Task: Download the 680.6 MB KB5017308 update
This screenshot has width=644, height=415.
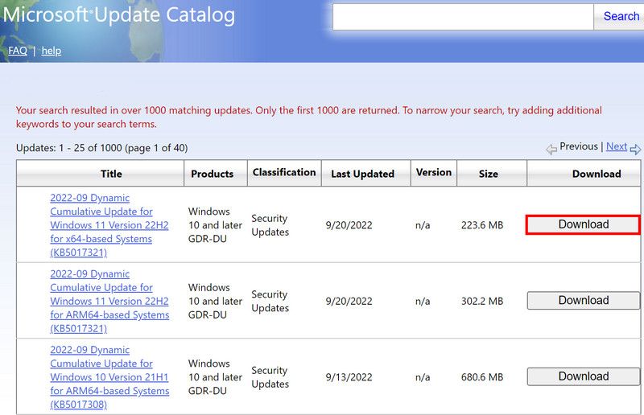Action: tap(583, 376)
